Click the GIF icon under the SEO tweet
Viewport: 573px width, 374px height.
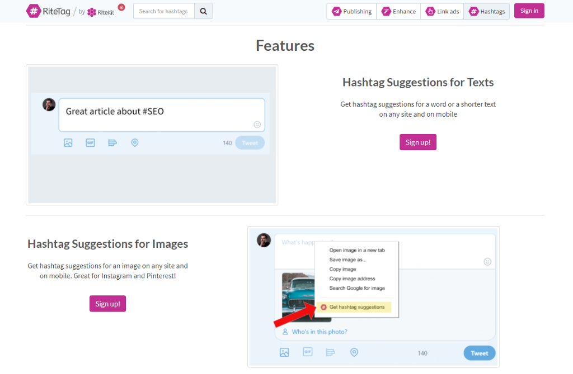pos(90,142)
